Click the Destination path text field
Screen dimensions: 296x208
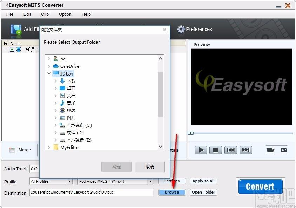(91, 193)
